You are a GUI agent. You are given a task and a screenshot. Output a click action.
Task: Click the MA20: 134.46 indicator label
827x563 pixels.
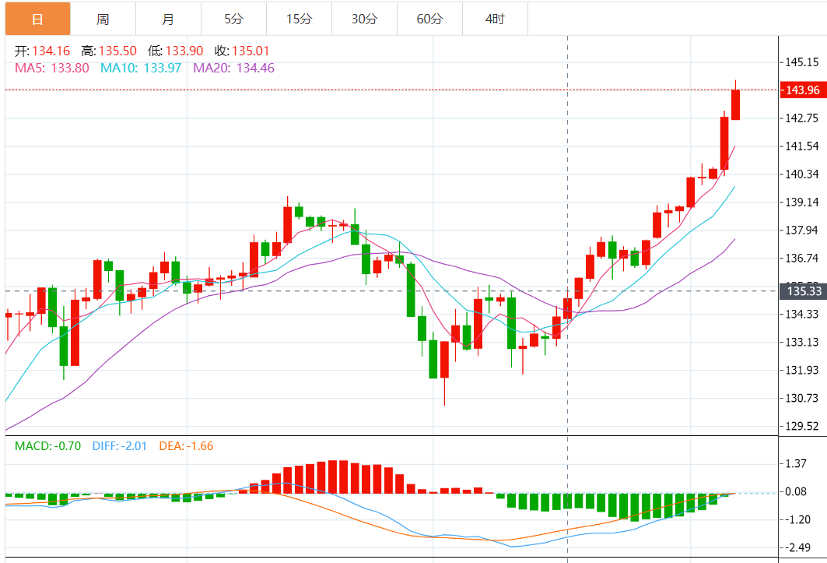[x=233, y=68]
